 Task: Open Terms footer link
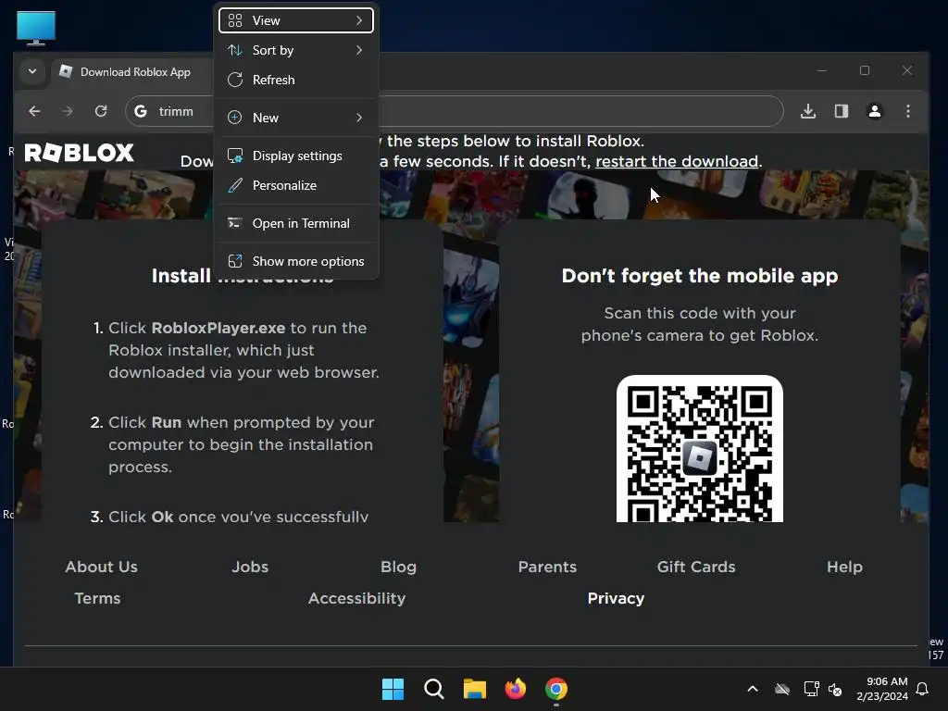pyautogui.click(x=97, y=598)
